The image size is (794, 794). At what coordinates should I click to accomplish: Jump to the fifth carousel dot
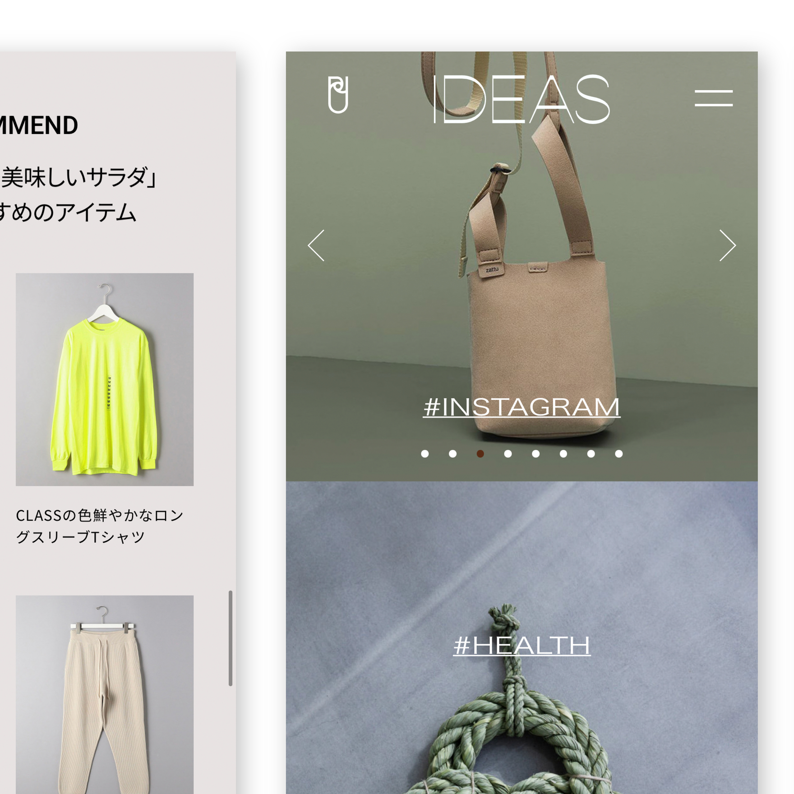tap(535, 454)
